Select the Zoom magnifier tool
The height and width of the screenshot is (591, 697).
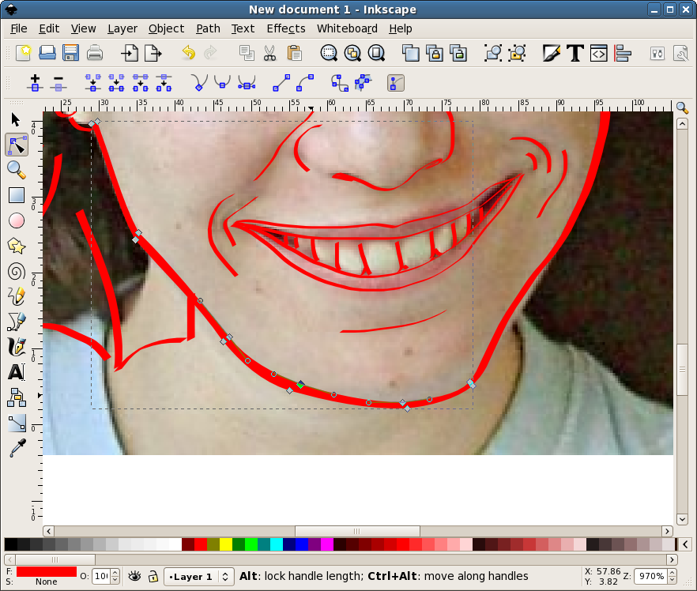click(x=16, y=170)
